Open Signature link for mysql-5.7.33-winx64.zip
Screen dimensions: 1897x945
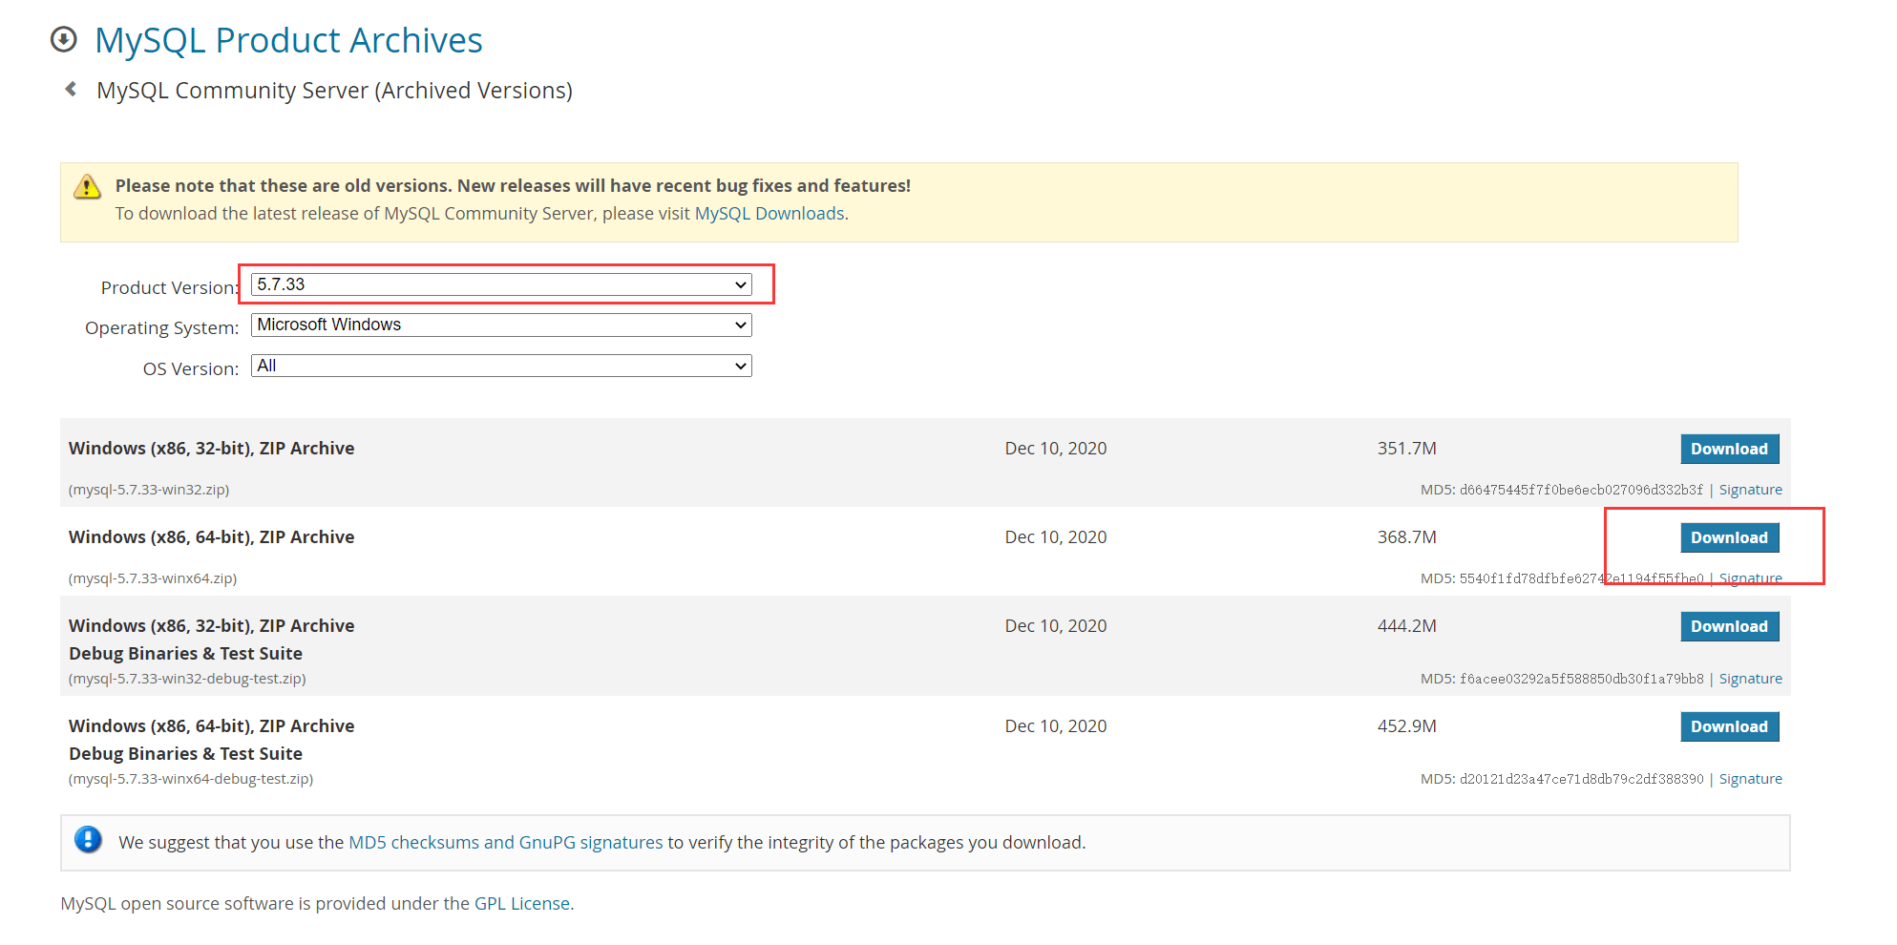click(x=1750, y=578)
